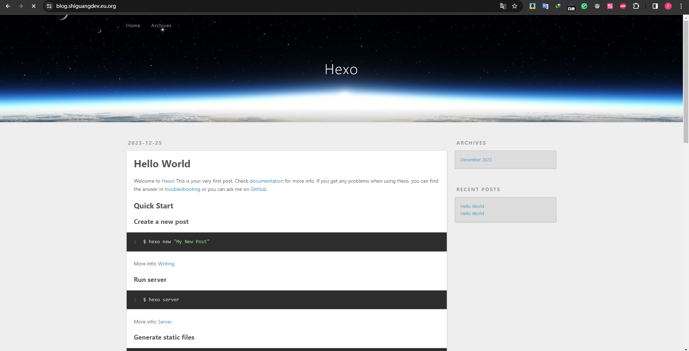Image resolution: width=689 pixels, height=351 pixels.
Task: Open Archives in blog navigation
Action: [161, 25]
